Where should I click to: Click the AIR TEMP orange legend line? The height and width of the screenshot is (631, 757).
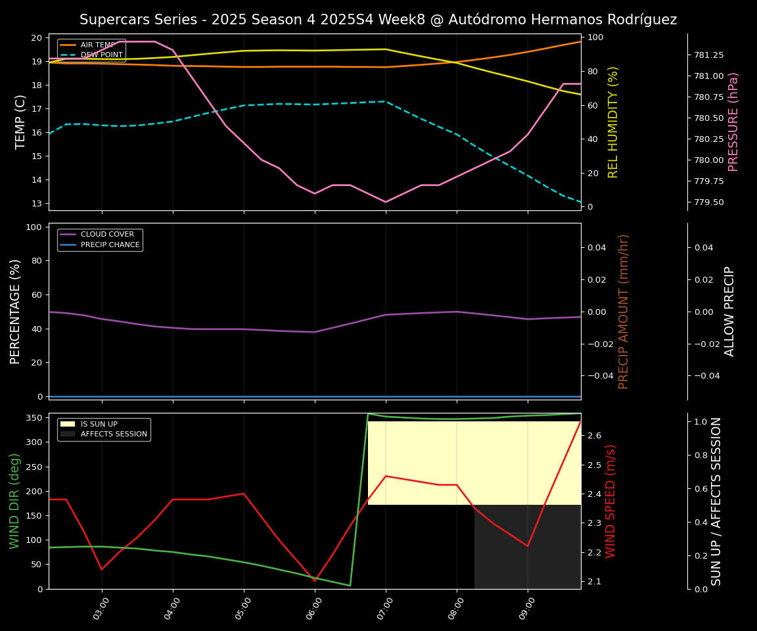coord(68,45)
